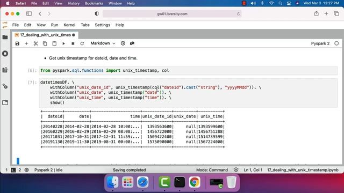This screenshot has height=193, width=344.
Task: Open the Apple menu
Action: click(8, 3)
